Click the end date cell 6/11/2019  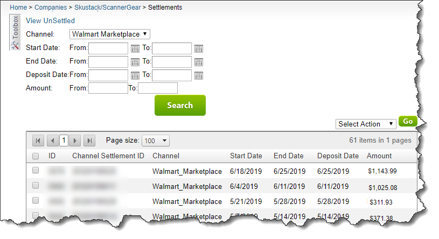tap(289, 186)
